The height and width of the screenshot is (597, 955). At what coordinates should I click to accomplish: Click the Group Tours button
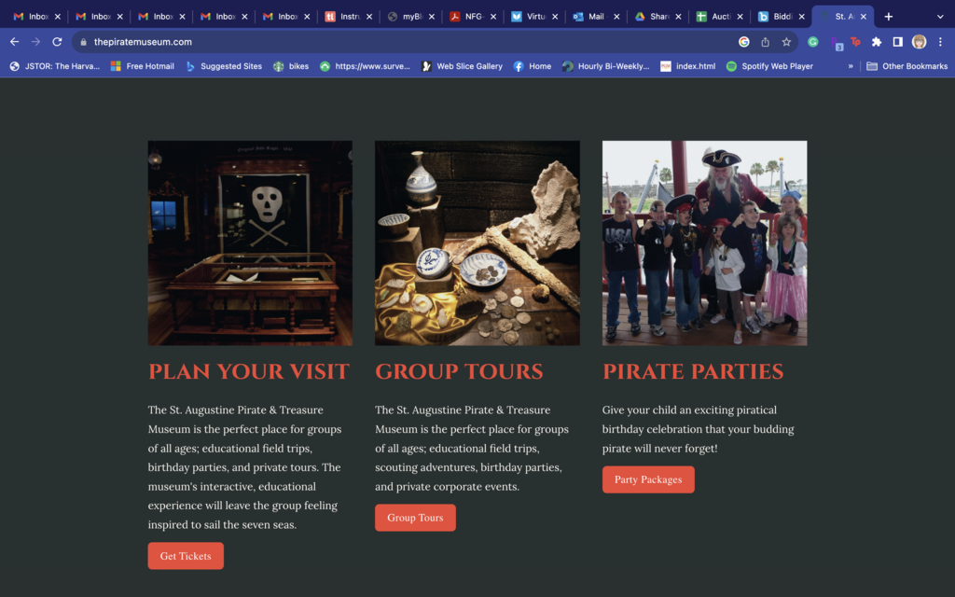[x=415, y=517]
